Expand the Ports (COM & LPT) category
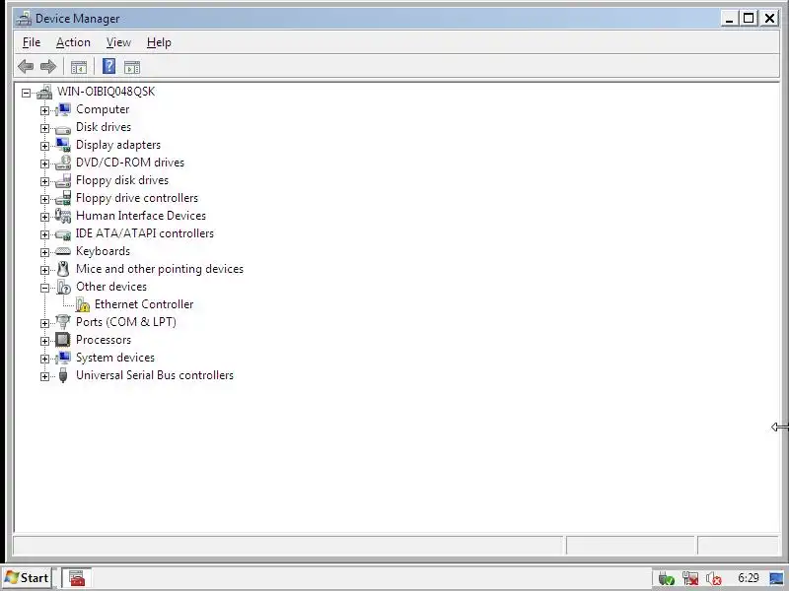Screen dimensions: 789x591 (x=44, y=323)
